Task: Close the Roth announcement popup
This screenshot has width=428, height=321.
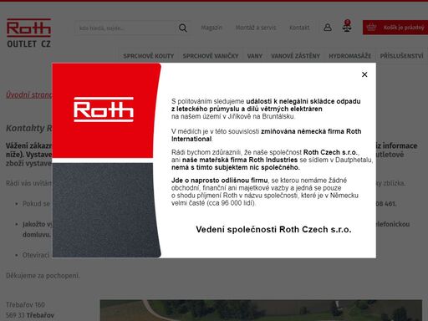Action: point(364,74)
